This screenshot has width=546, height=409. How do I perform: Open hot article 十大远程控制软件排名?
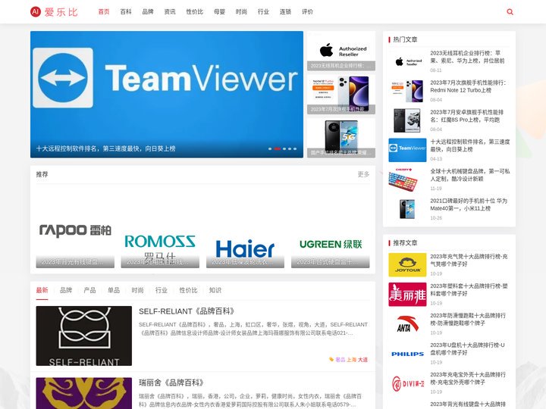[x=470, y=145]
